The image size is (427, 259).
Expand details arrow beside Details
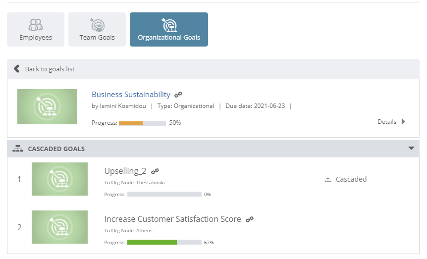pos(404,122)
